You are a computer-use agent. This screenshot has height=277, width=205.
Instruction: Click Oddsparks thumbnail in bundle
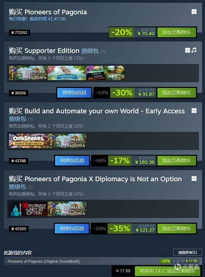click(28, 141)
